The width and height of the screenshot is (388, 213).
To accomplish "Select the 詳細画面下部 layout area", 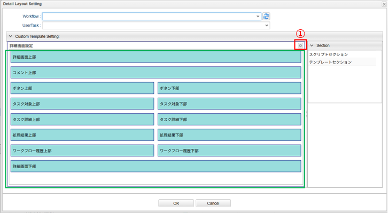I will [x=156, y=167].
